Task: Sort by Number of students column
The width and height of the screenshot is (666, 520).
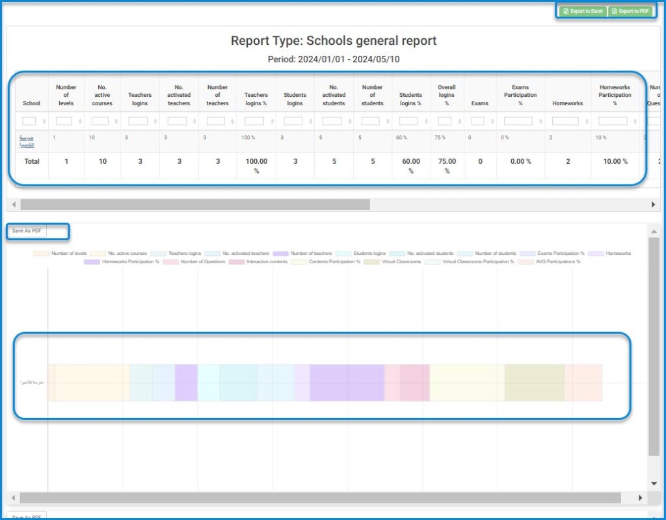Action: coord(388,122)
